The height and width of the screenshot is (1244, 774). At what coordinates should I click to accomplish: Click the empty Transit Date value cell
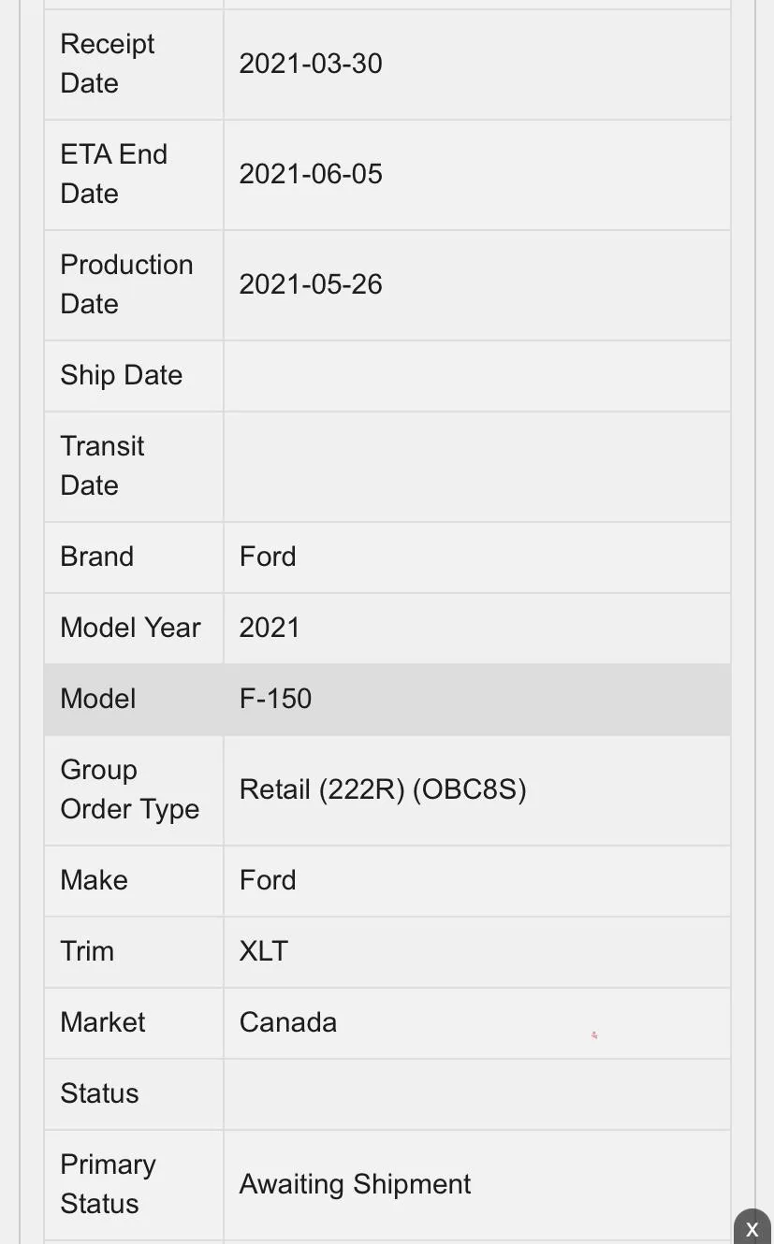coord(476,466)
